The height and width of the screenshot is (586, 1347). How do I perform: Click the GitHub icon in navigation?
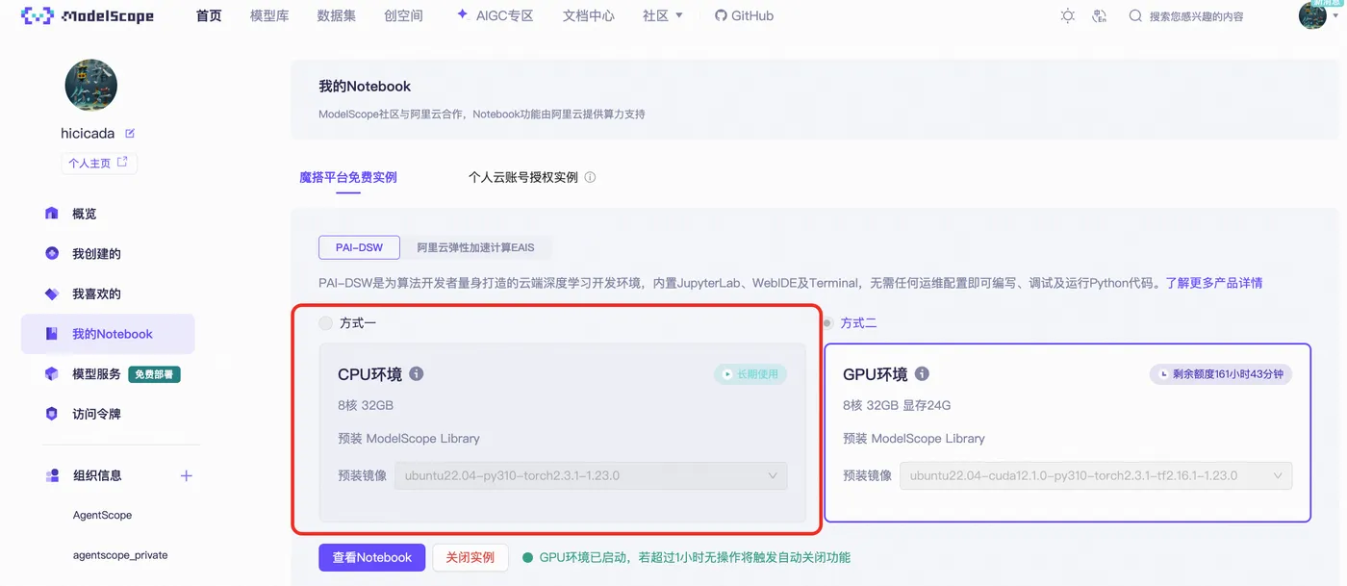pyautogui.click(x=721, y=15)
